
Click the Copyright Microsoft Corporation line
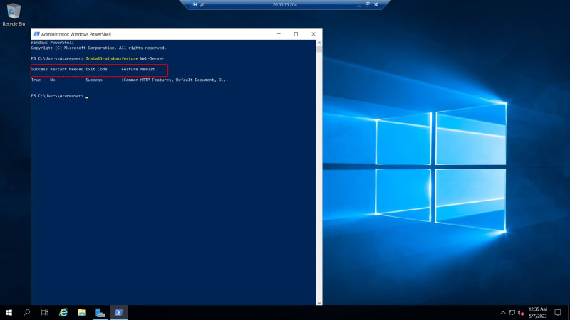[98, 48]
